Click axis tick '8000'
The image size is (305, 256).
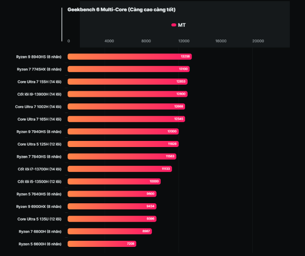(x=146, y=41)
